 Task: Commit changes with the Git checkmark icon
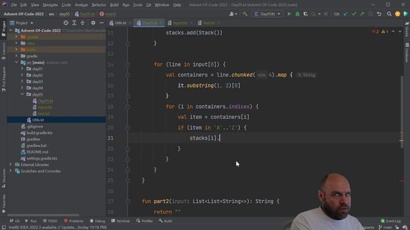[354, 14]
